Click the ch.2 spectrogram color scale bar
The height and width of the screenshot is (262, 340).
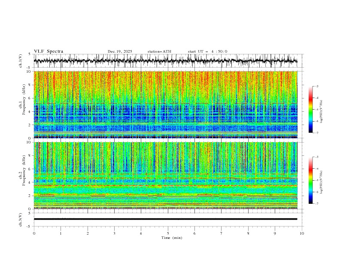point(311,180)
